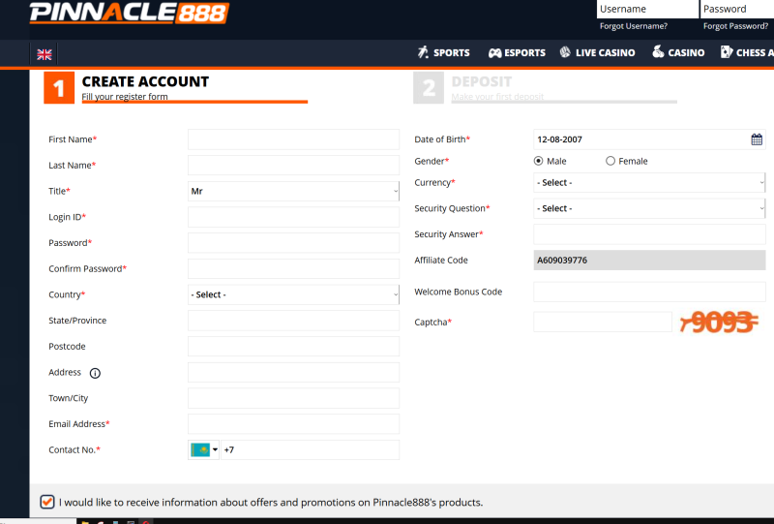Click the Pinnacle888 logo
774x524 pixels.
point(129,13)
